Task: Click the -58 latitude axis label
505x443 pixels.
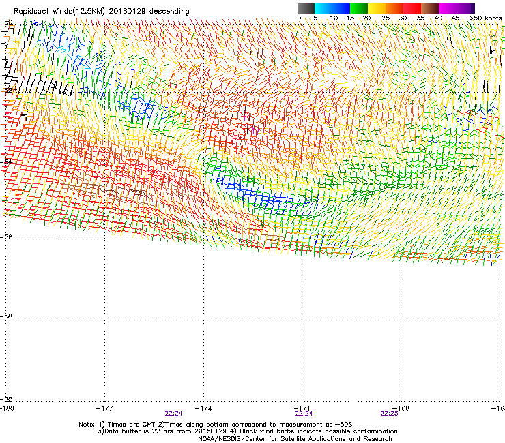Action: click(x=7, y=316)
